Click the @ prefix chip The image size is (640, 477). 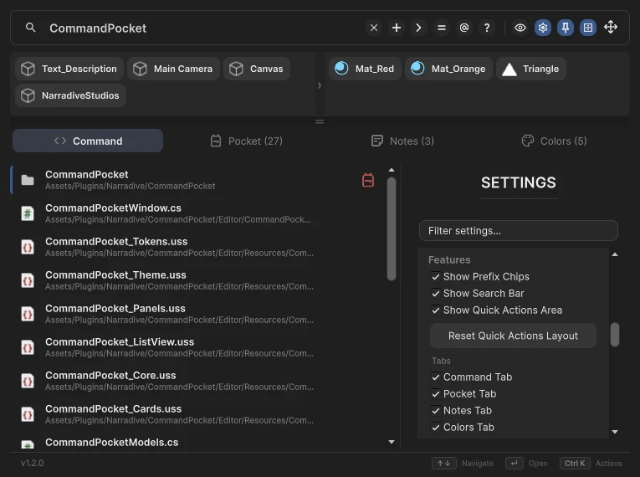point(464,28)
